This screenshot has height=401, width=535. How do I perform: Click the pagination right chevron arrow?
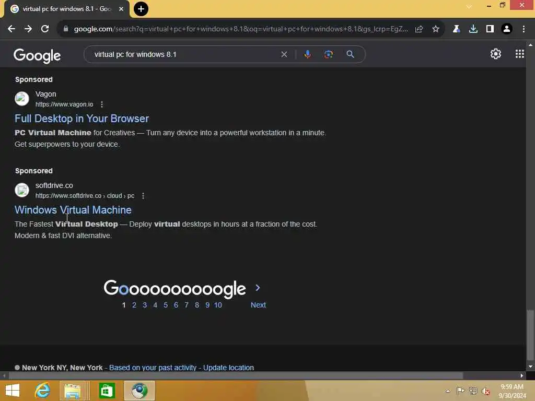(258, 288)
